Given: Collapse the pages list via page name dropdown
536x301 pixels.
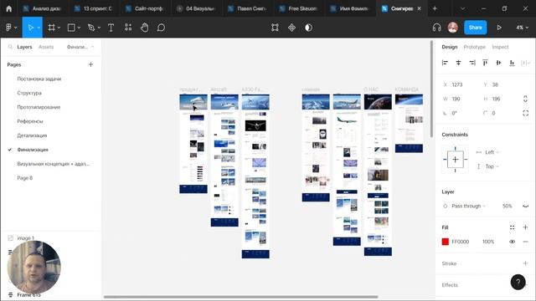Looking at the screenshot, I should click(x=80, y=47).
